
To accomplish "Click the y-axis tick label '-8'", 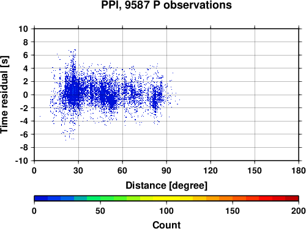I will (24, 148).
